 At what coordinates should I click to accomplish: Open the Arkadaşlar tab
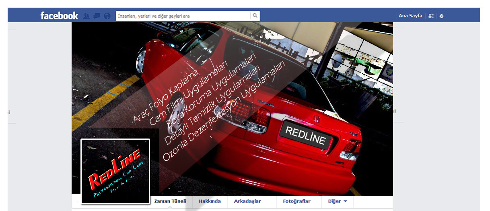247,201
